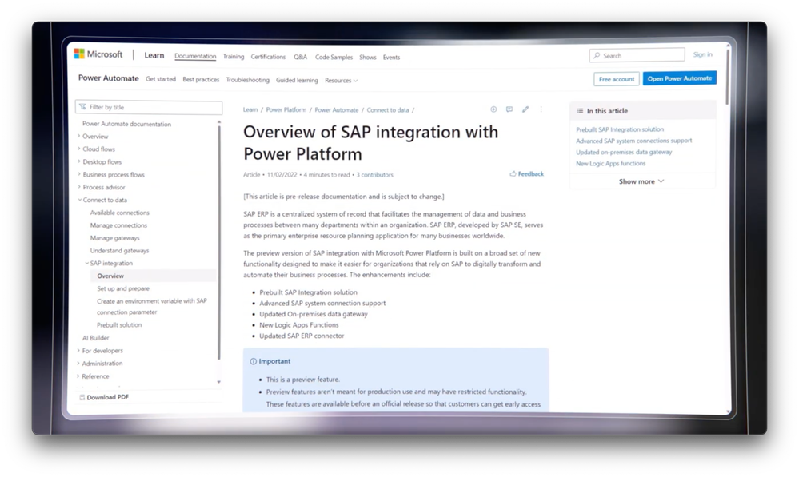Click the Search input field
Viewport: 799px width, 477px height.
pos(637,55)
